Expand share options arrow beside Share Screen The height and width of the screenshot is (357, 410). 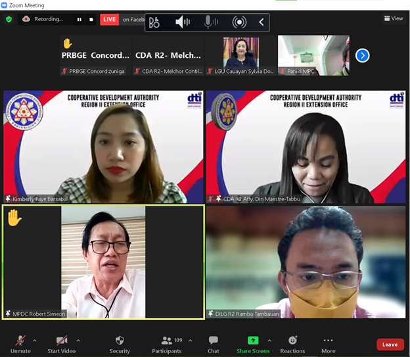(x=269, y=341)
